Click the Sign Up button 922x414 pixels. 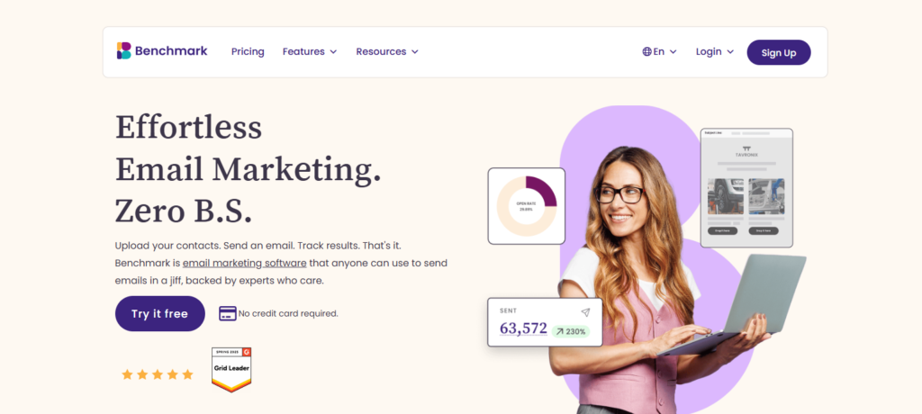pos(779,52)
